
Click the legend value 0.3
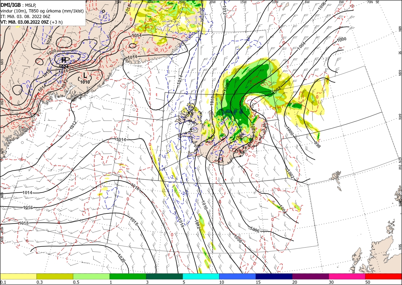39,282
